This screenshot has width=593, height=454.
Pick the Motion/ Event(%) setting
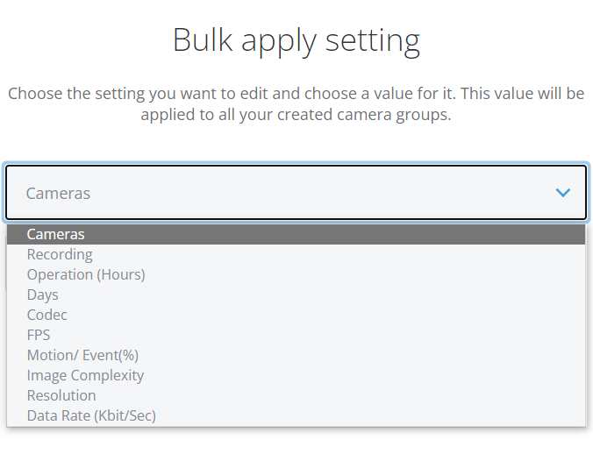point(82,355)
